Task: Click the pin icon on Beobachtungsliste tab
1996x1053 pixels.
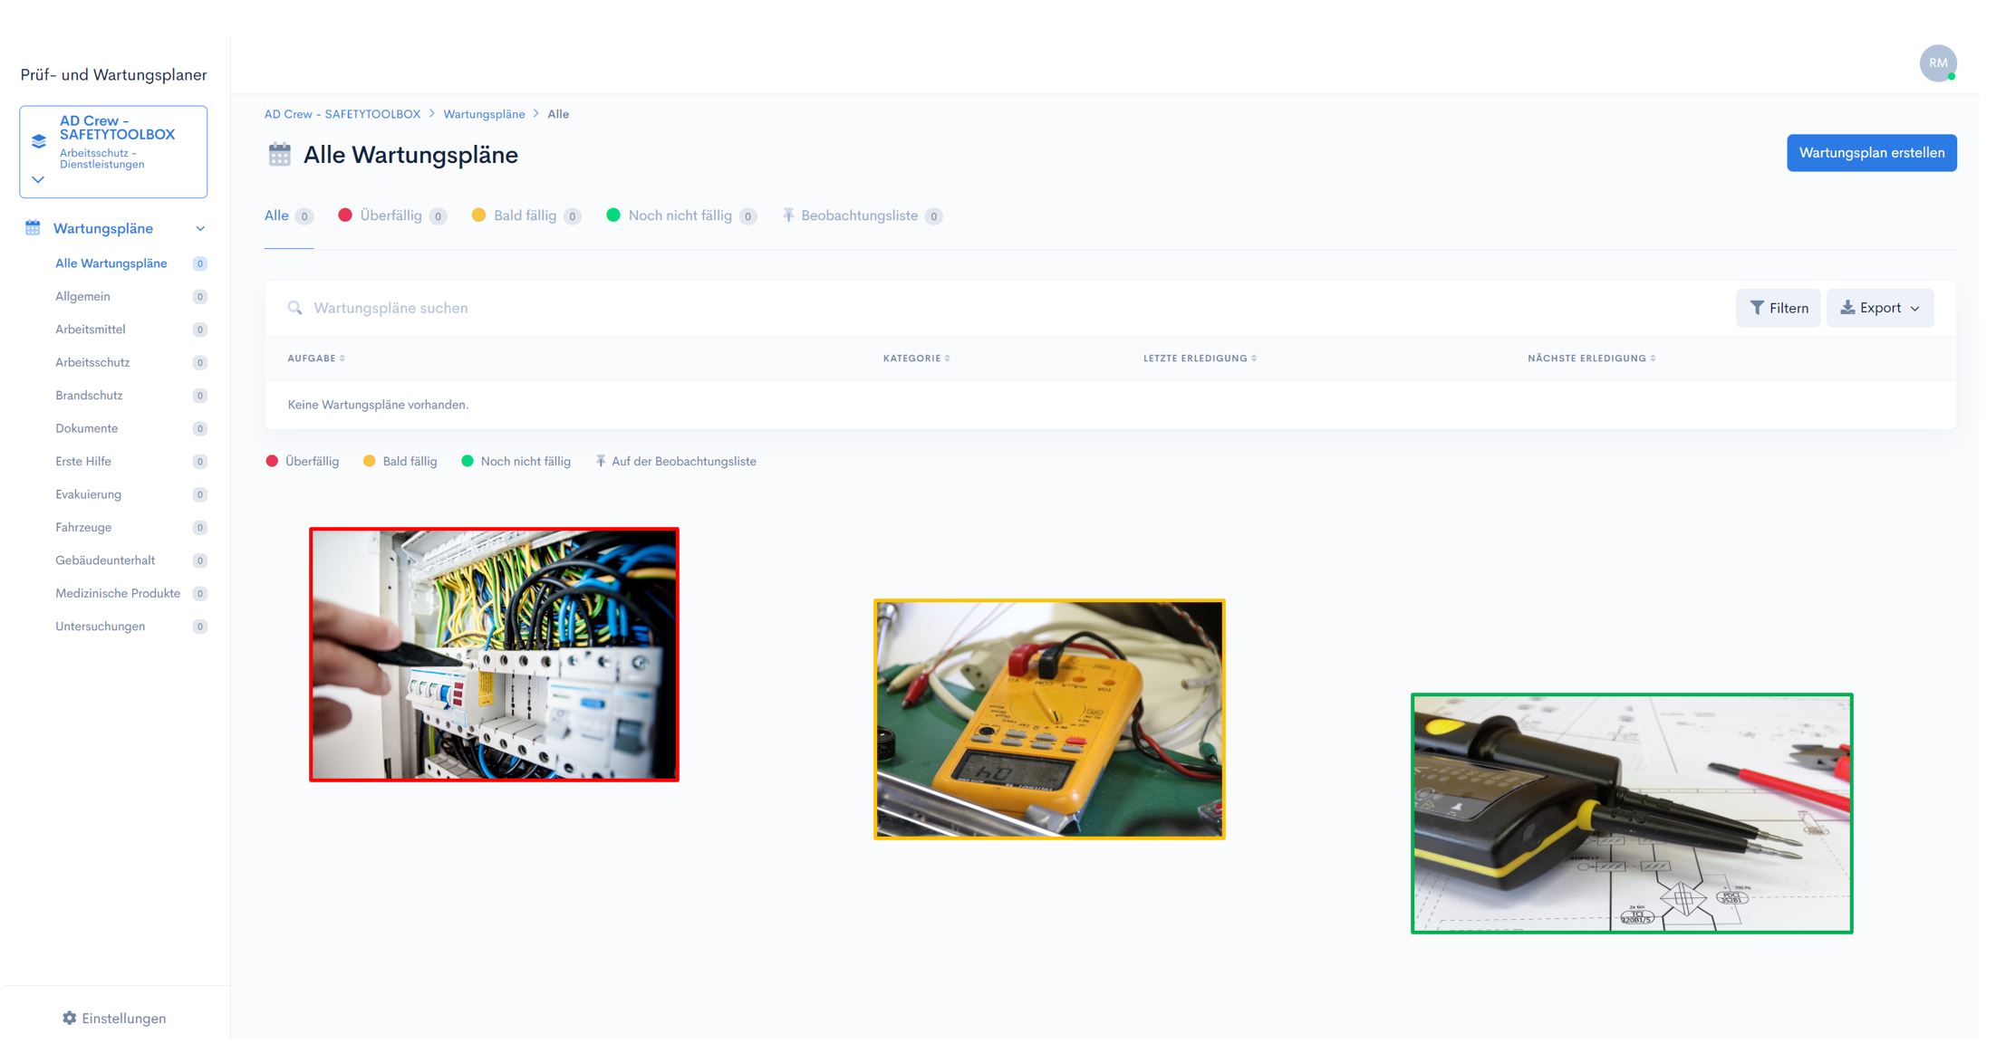Action: coord(788,215)
